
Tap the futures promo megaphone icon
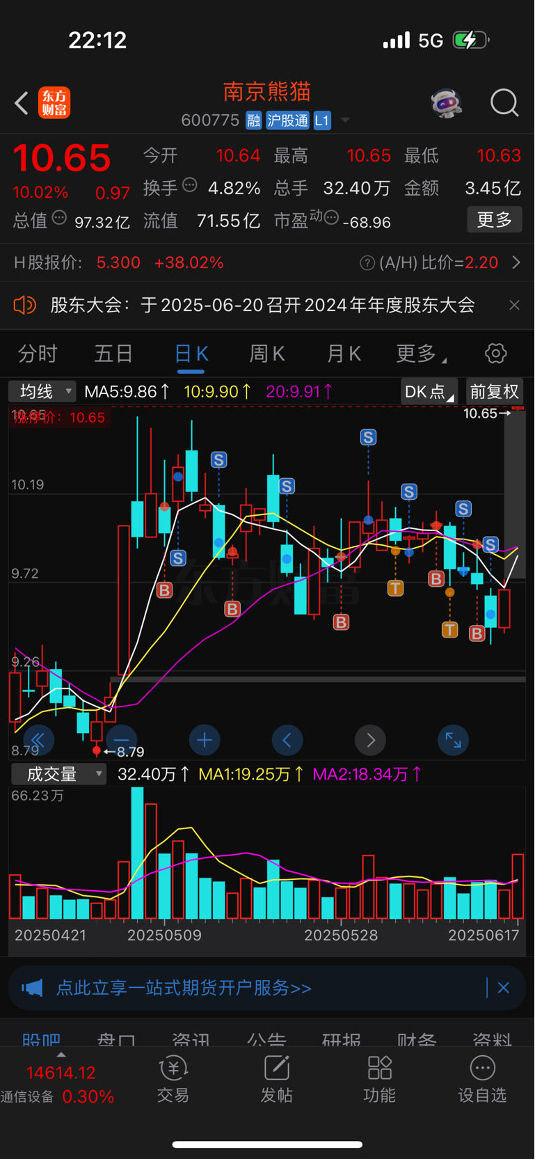coord(32,988)
